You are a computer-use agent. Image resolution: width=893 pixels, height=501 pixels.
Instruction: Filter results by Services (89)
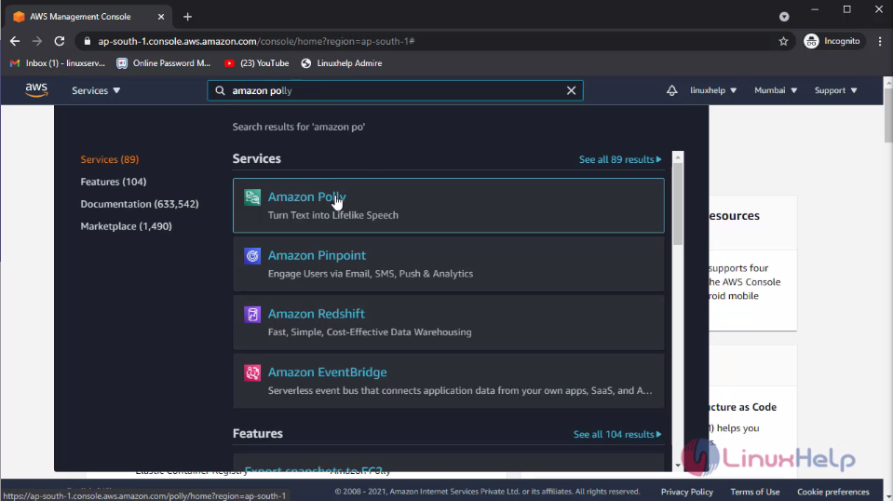click(109, 159)
